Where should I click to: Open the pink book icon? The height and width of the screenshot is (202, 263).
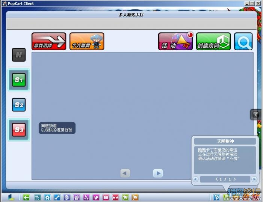tap(106, 197)
